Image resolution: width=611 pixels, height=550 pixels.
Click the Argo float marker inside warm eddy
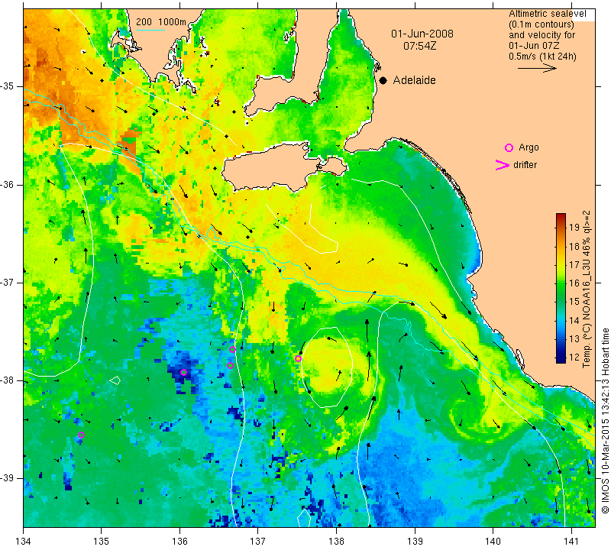[x=298, y=358]
